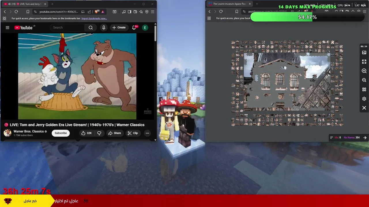Arrange pieces with grid icon
369x207 pixels.
(364, 89)
